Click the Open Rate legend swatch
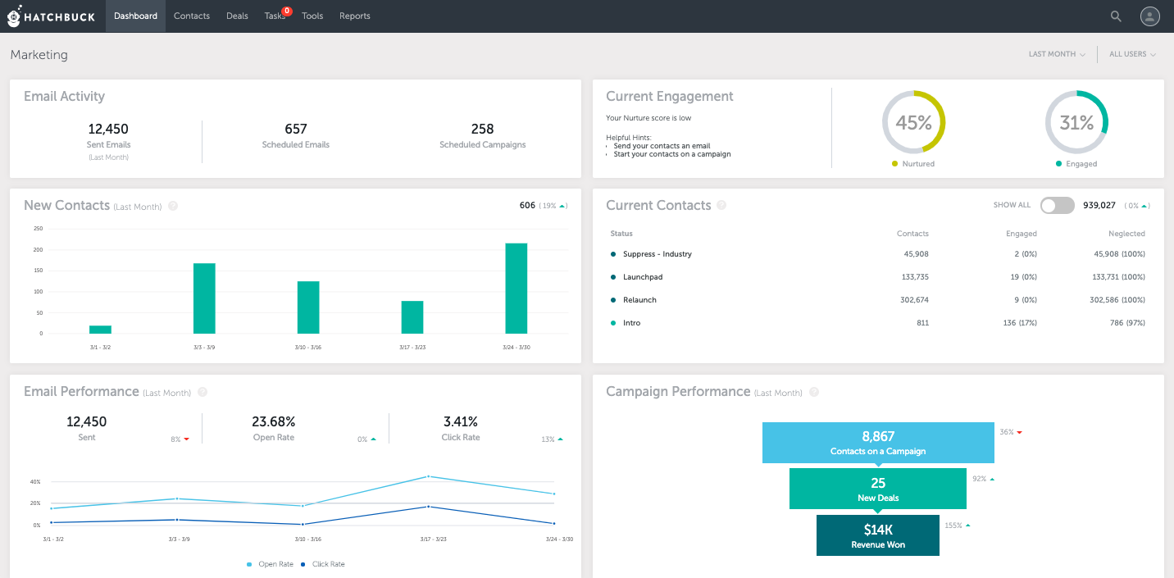 (x=249, y=564)
